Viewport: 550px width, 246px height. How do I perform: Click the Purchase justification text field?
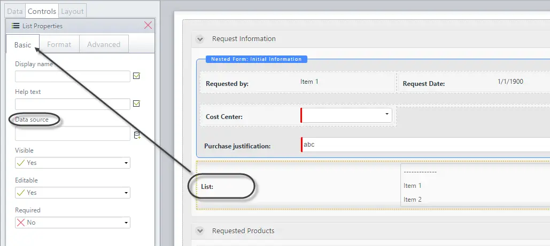(x=425, y=145)
